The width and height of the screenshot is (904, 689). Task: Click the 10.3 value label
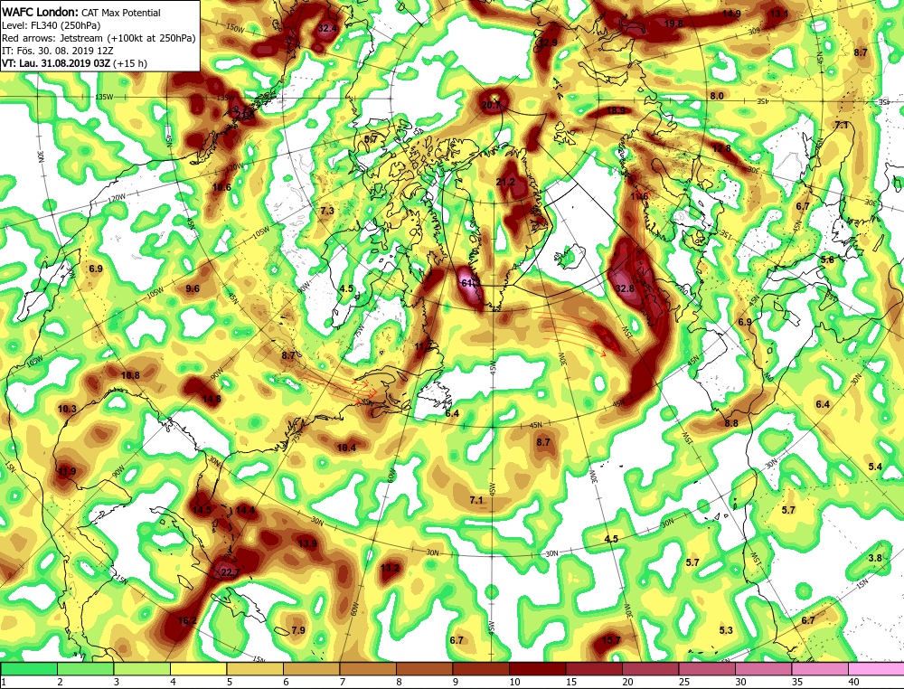pyautogui.click(x=67, y=409)
